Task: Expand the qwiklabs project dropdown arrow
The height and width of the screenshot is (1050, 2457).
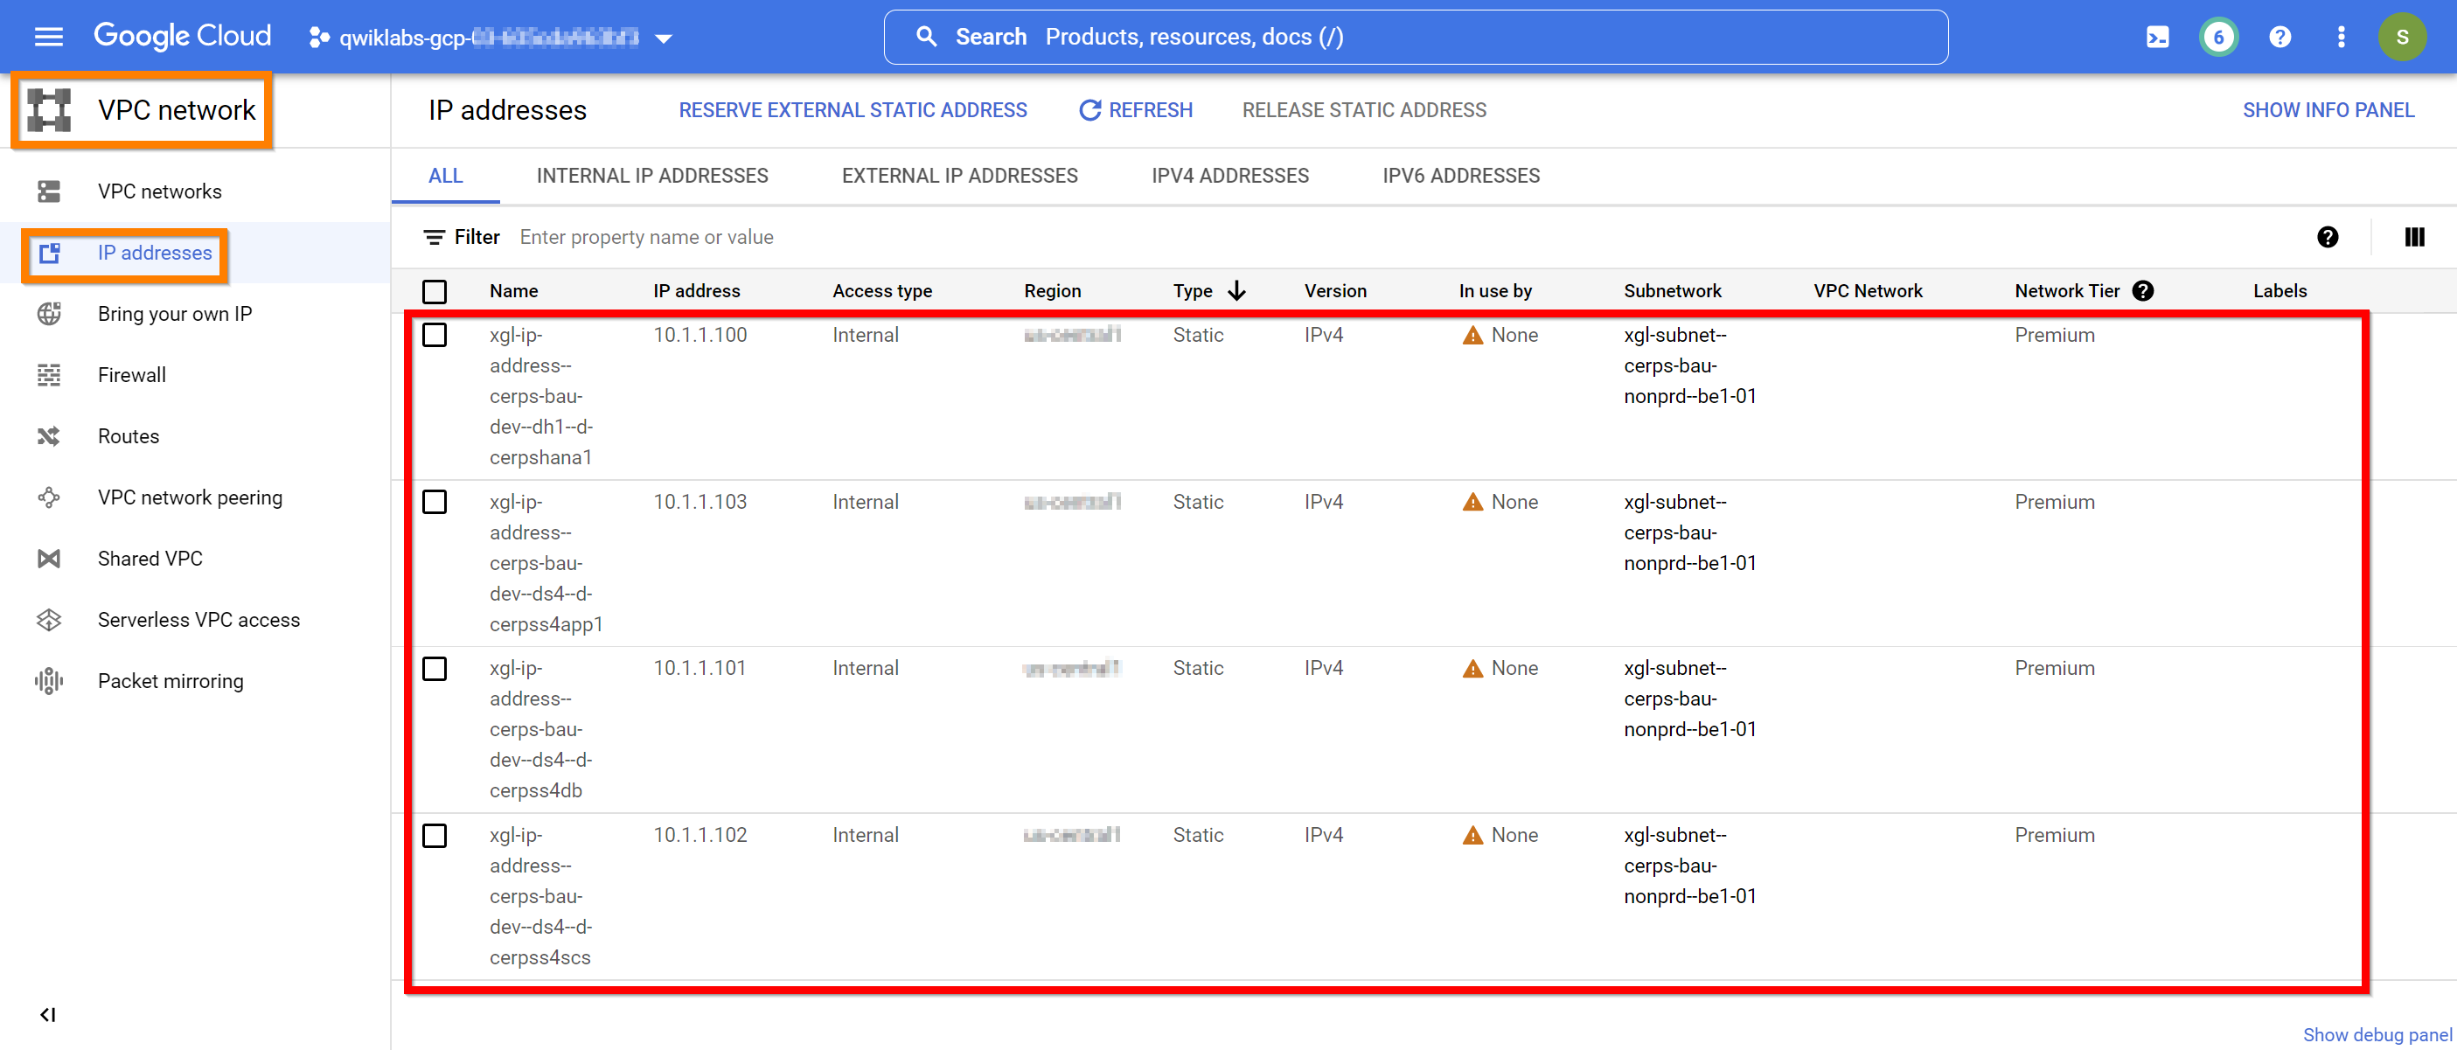Action: pyautogui.click(x=665, y=39)
